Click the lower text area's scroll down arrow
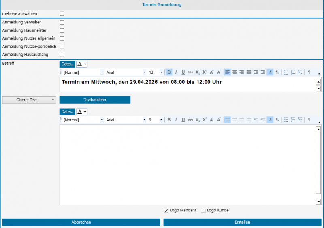This screenshot has width=324, height=228. tap(318, 202)
